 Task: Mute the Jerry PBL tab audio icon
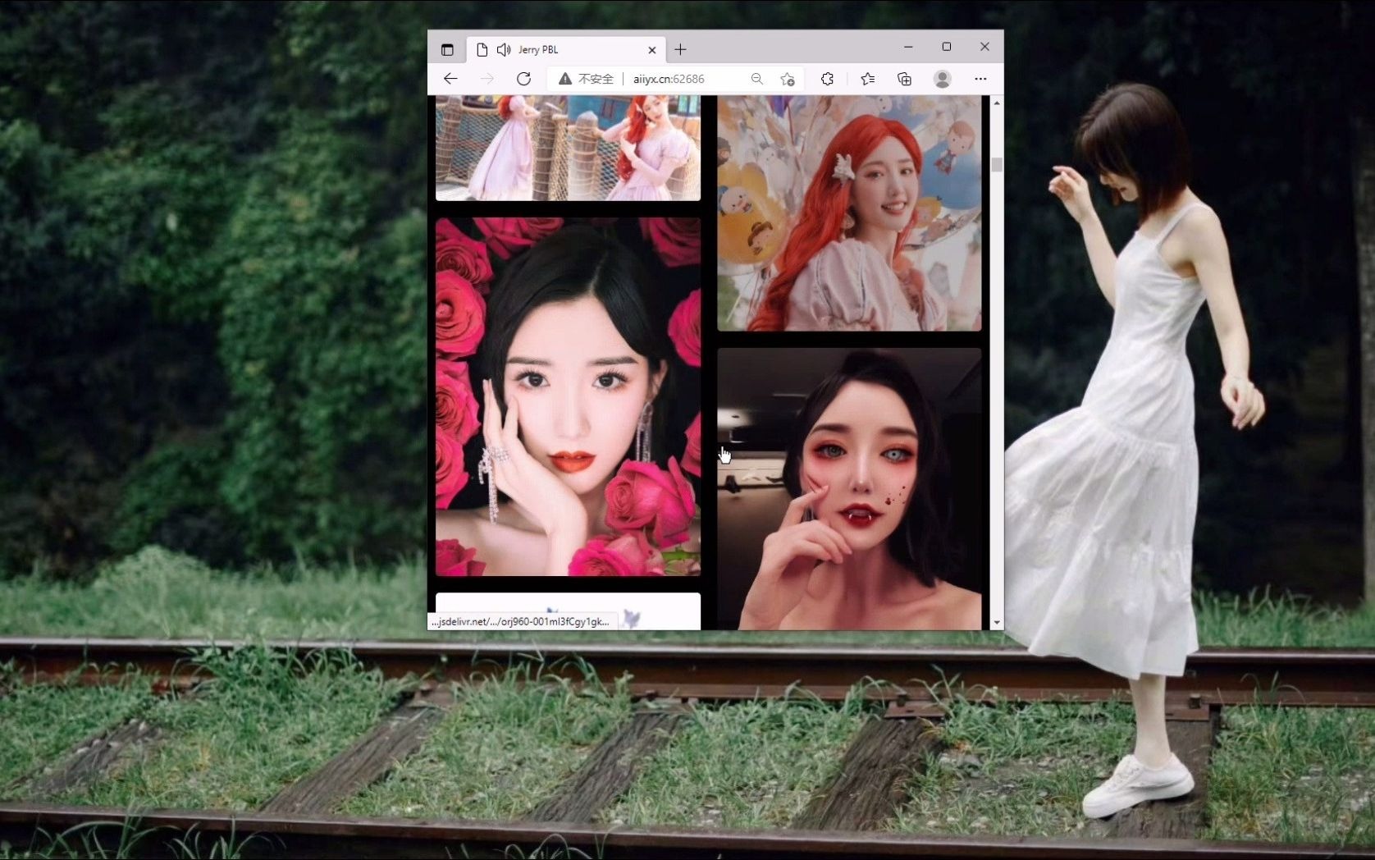tap(504, 49)
